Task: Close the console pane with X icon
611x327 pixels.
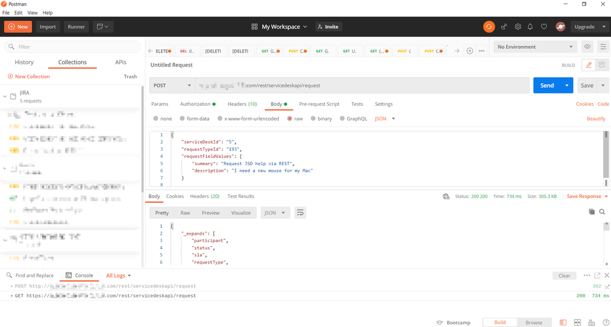Action: [x=606, y=275]
